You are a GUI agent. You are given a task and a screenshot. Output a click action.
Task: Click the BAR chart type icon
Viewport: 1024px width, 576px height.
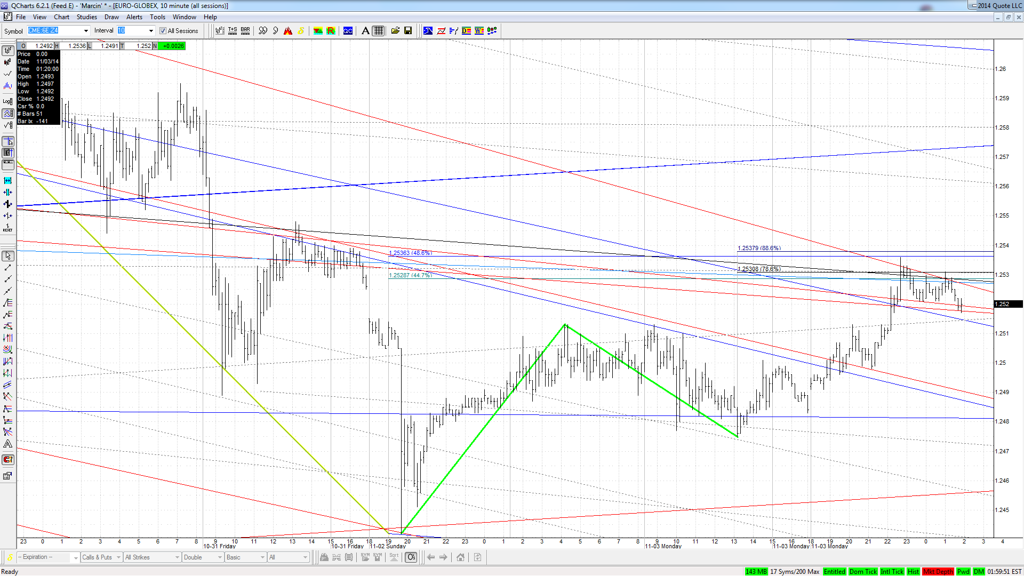coord(245,31)
